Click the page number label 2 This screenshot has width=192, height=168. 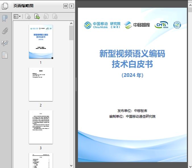41,105
